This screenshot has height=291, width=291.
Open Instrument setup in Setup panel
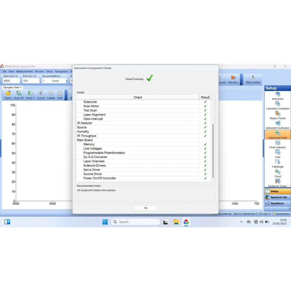click(x=277, y=96)
